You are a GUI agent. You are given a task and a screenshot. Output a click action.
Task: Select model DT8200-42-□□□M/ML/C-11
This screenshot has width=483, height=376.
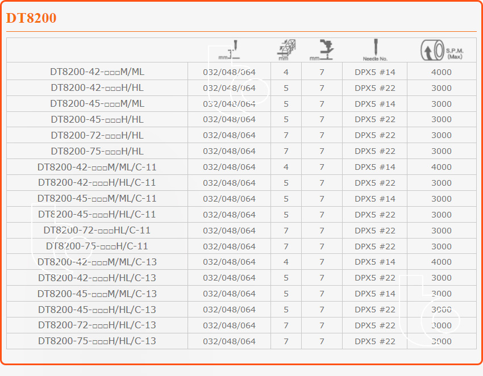point(97,167)
